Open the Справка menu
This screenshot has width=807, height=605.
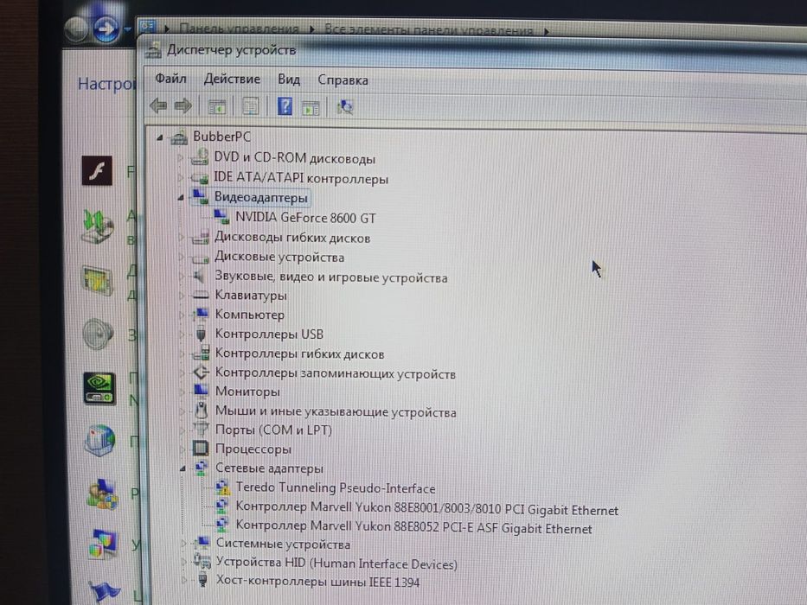tap(343, 80)
